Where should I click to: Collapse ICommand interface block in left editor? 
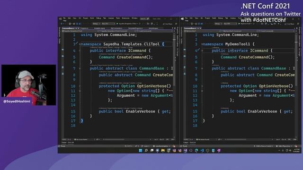80,51
